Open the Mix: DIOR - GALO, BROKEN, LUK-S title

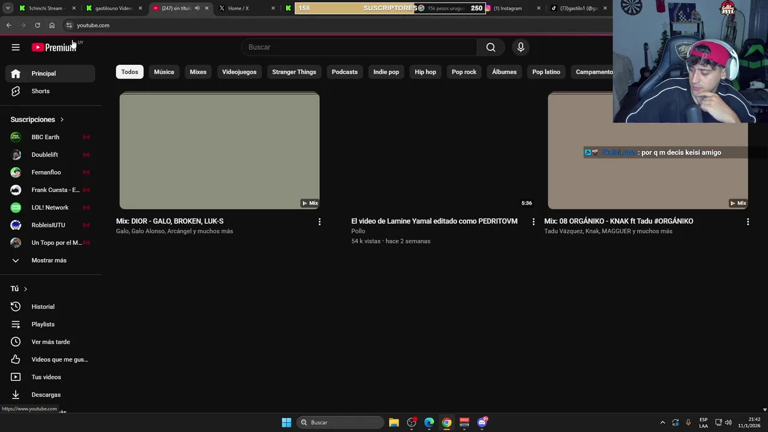(x=170, y=221)
